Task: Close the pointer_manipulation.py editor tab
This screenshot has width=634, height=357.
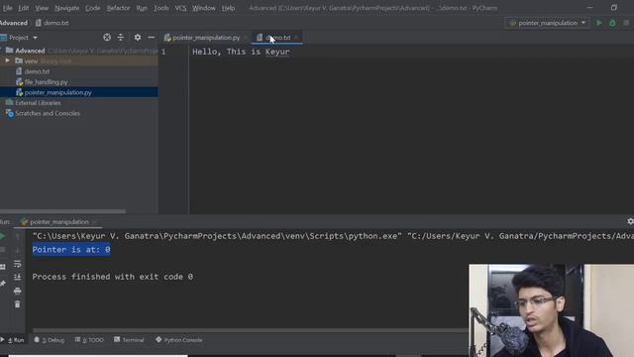Action: click(246, 38)
